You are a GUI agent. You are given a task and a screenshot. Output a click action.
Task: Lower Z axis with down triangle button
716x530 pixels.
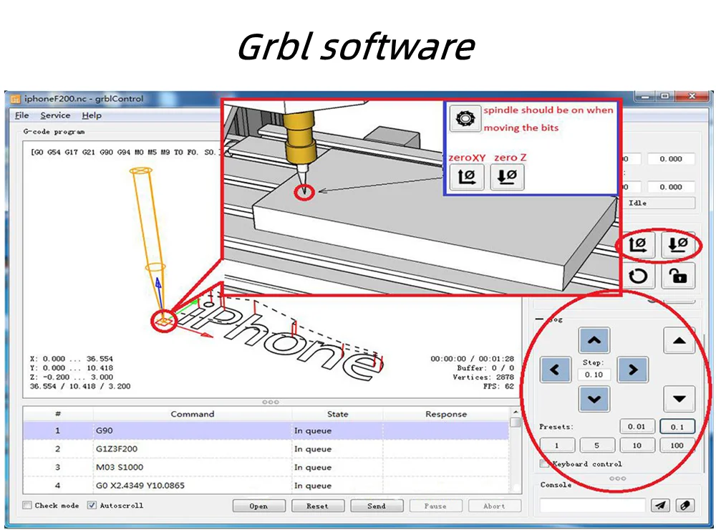(x=679, y=399)
